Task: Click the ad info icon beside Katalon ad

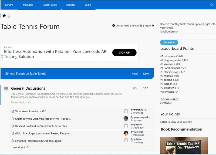Action: point(2,57)
